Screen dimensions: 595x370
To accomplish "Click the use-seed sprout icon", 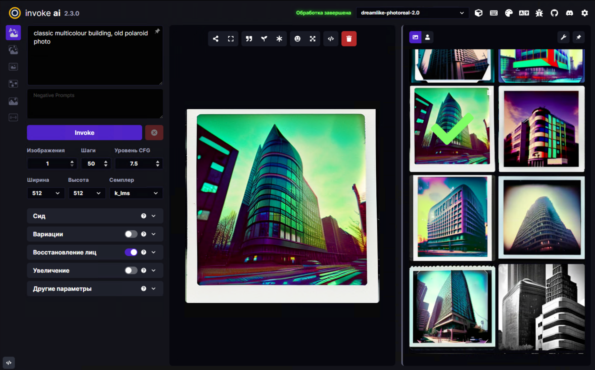I will coord(264,39).
